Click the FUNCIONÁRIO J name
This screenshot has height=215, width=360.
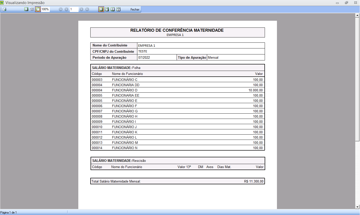click(x=124, y=127)
